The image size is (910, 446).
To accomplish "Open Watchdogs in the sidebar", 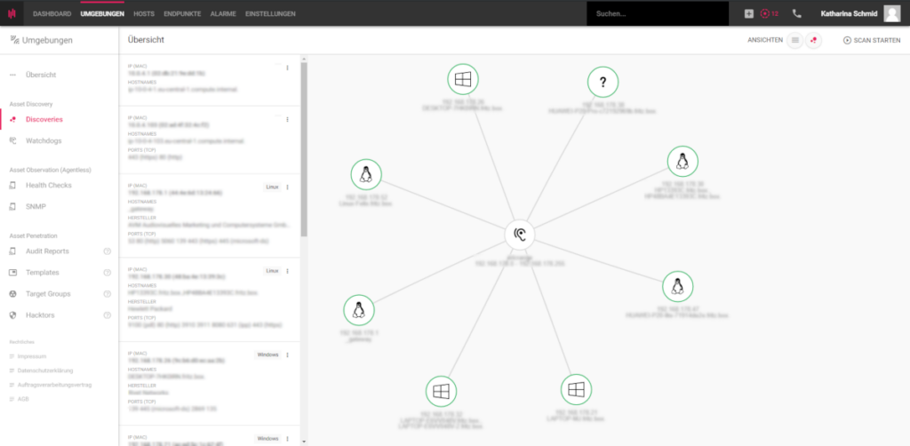I will point(44,141).
